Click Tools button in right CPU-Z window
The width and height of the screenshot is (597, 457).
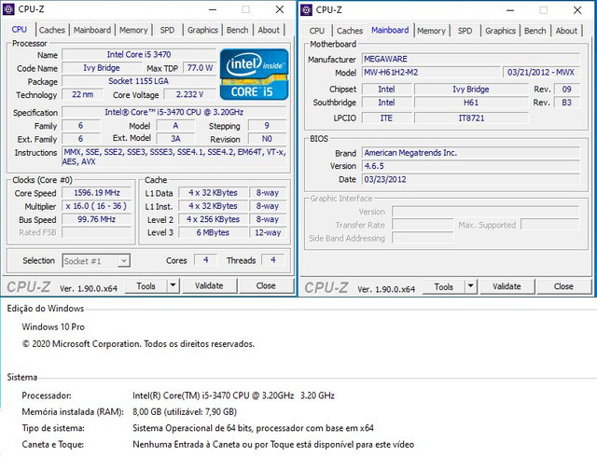[444, 286]
